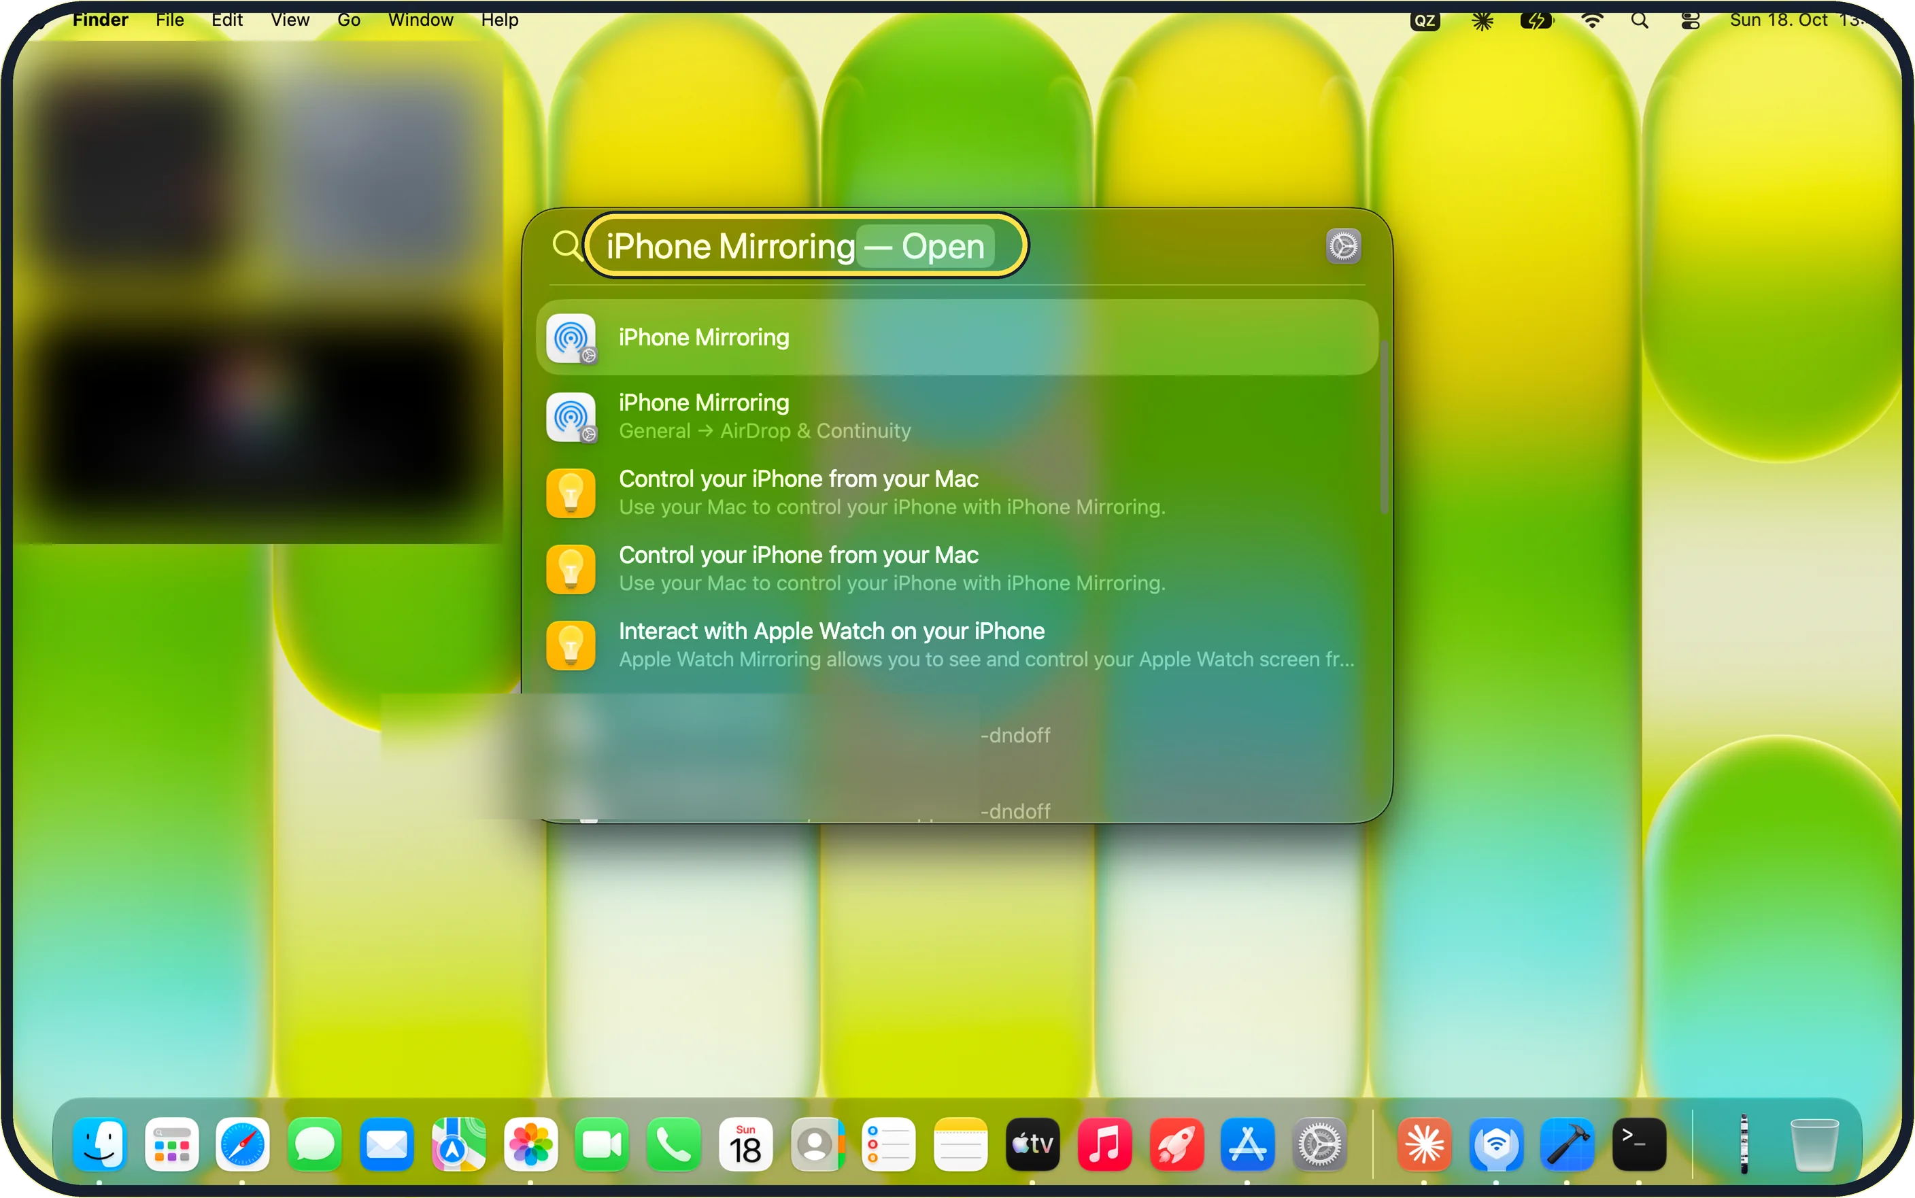Open the Trash in the Dock
The image size is (1915, 1198).
tap(1814, 1144)
